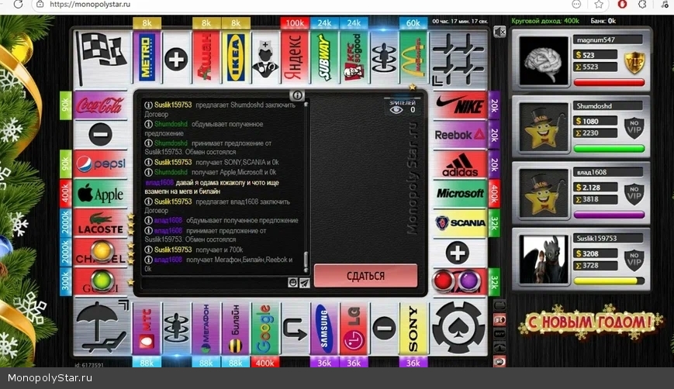Select the Samsung property cell
The image size is (674, 389).
(324, 329)
